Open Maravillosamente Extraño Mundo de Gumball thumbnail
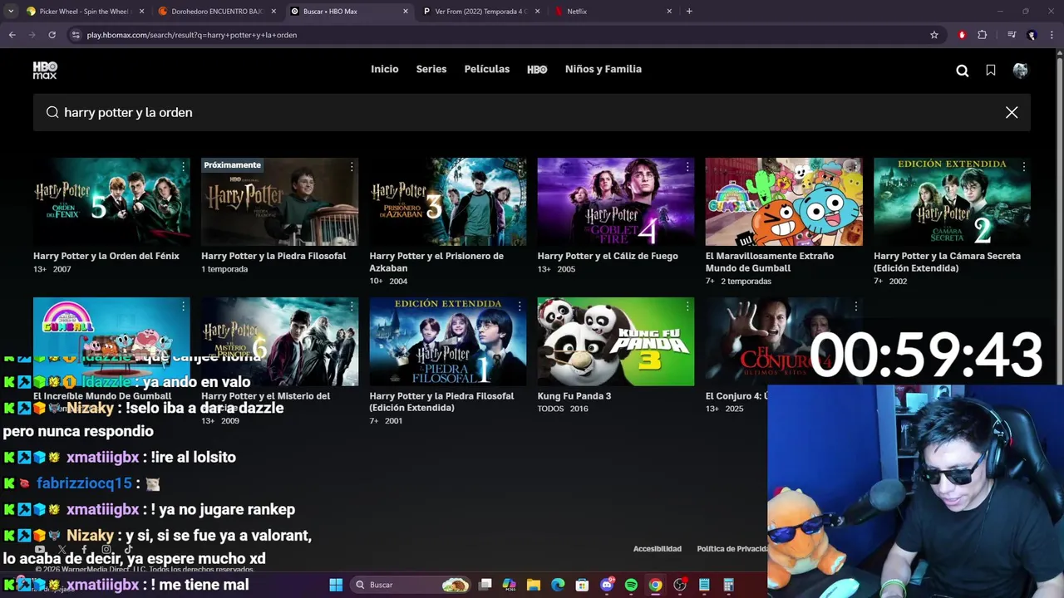Image resolution: width=1064 pixels, height=598 pixels. 784,202
